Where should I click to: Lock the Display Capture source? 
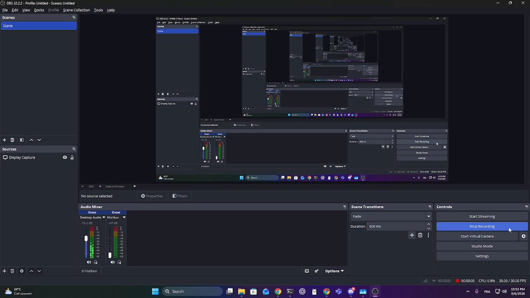[x=72, y=158]
